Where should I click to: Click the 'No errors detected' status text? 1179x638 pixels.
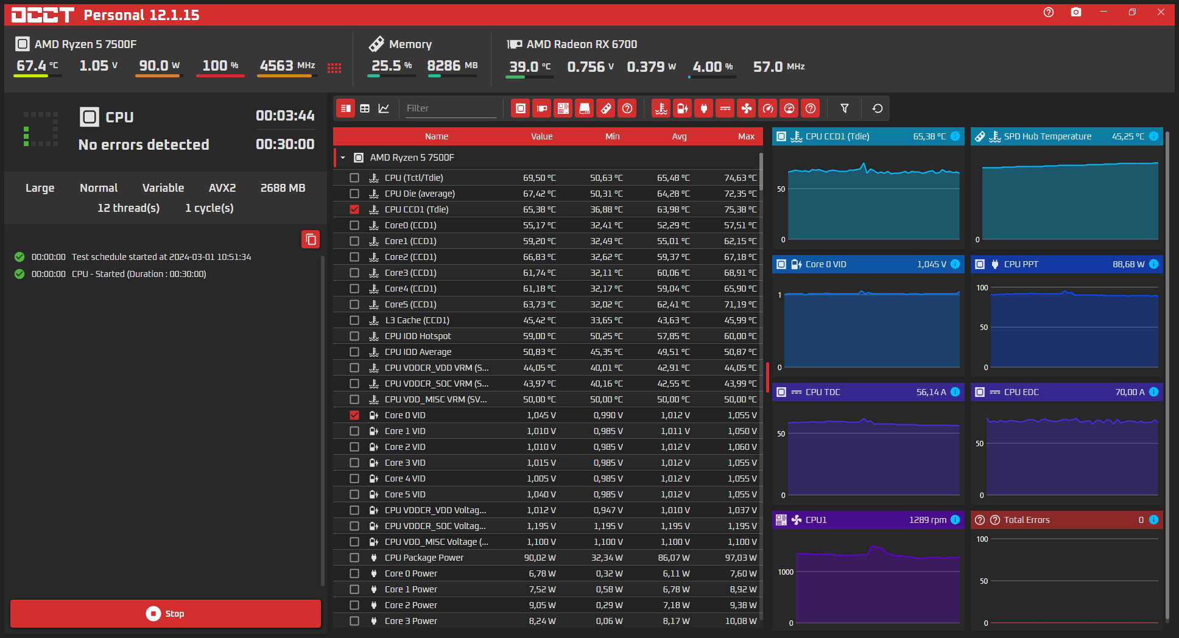144,145
